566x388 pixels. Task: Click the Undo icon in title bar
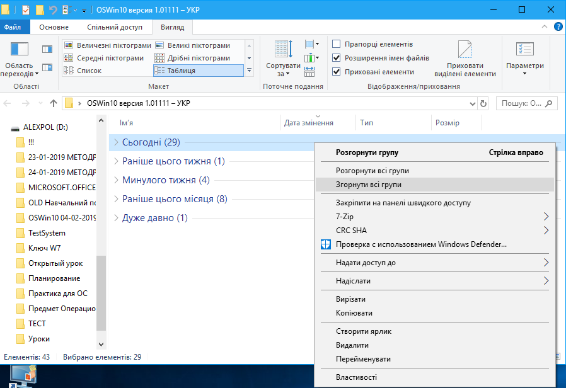(x=53, y=9)
